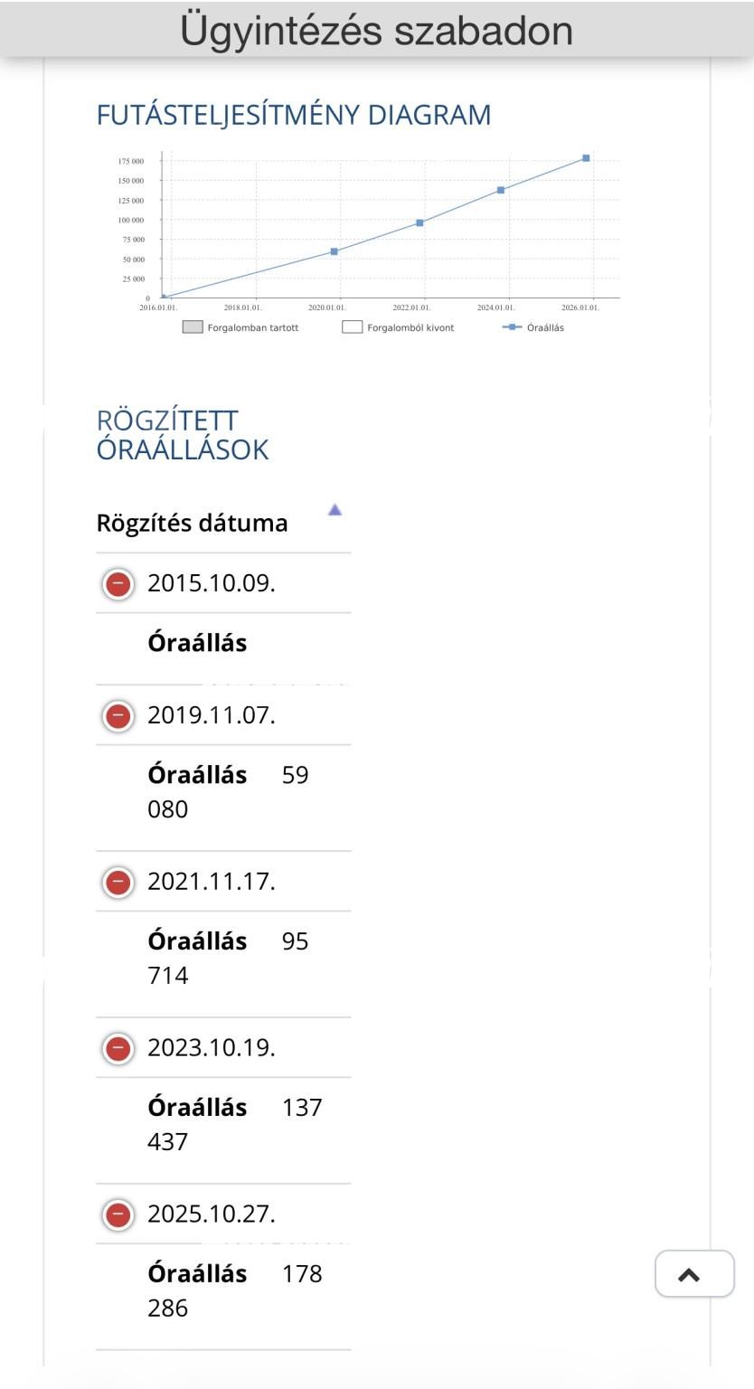754x1389 pixels.
Task: Click the Rögzített óraállások heading
Action: (183, 435)
